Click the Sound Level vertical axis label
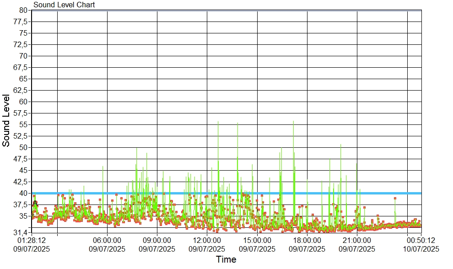Image resolution: width=453 pixels, height=269 pixels. [x=6, y=120]
